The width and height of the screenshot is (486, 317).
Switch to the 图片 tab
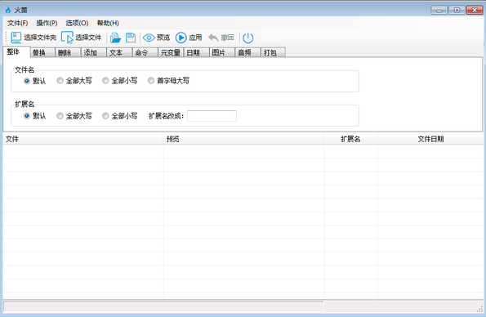click(x=222, y=53)
